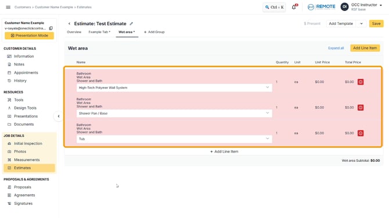Click Add Group

(x=154, y=32)
